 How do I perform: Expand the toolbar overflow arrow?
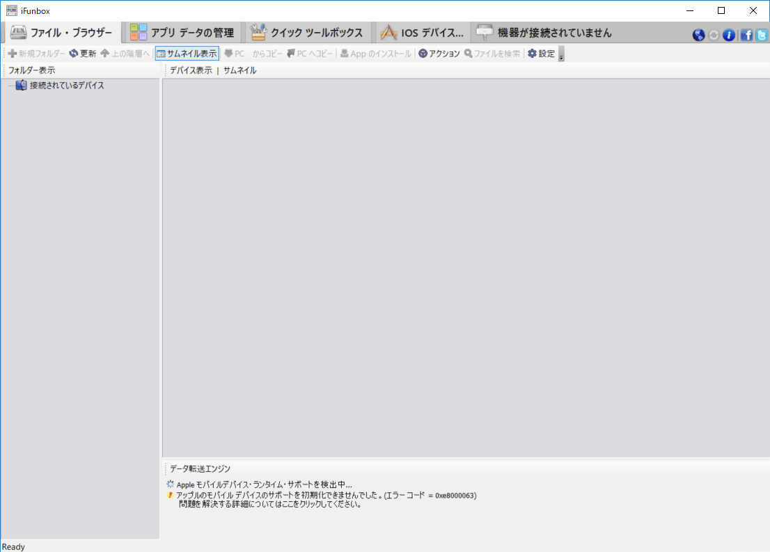coord(561,54)
